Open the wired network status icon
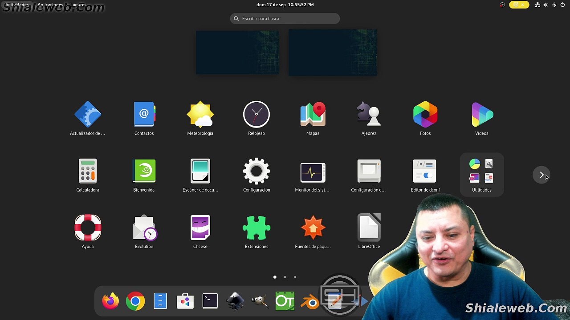Screen dimensions: 570x320 (537, 5)
